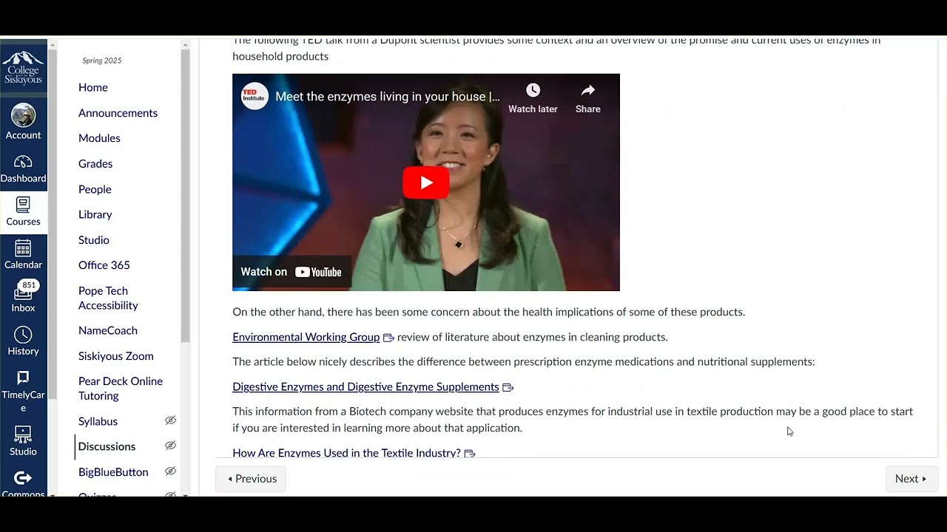Toggle the hidden eye icon beside BigBlueButton

point(170,471)
